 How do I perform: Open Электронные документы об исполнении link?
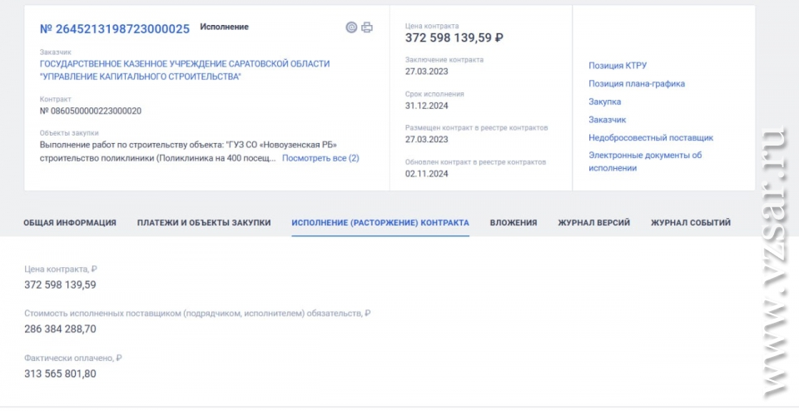point(645,161)
